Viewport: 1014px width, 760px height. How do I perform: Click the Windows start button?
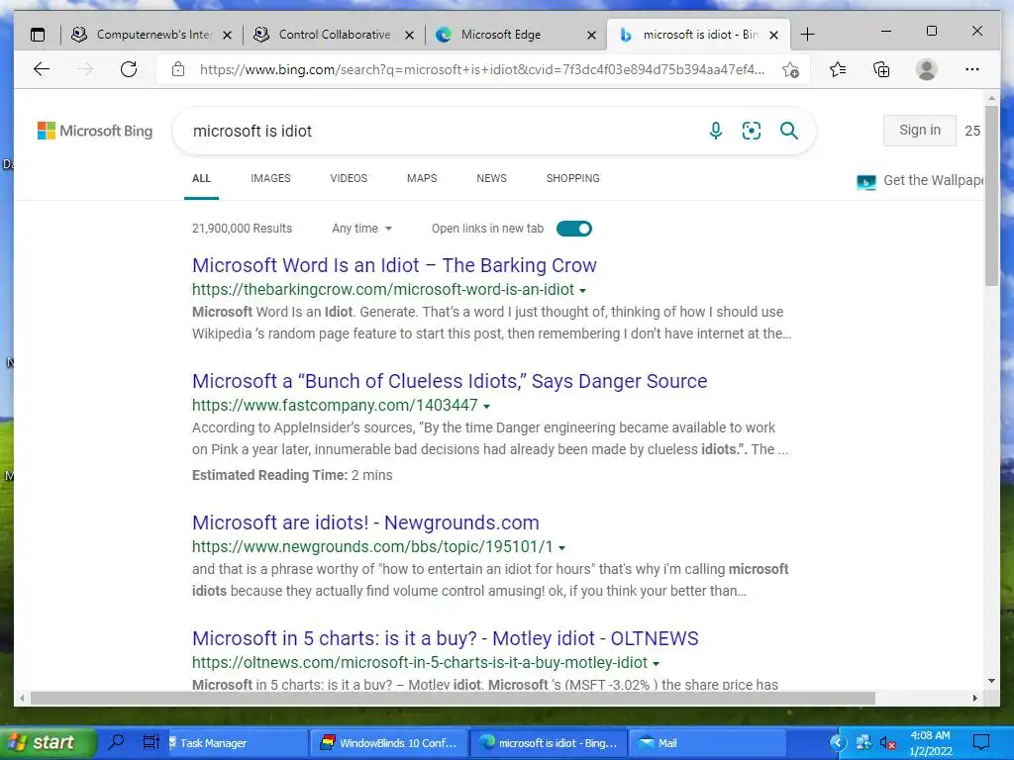tap(48, 742)
